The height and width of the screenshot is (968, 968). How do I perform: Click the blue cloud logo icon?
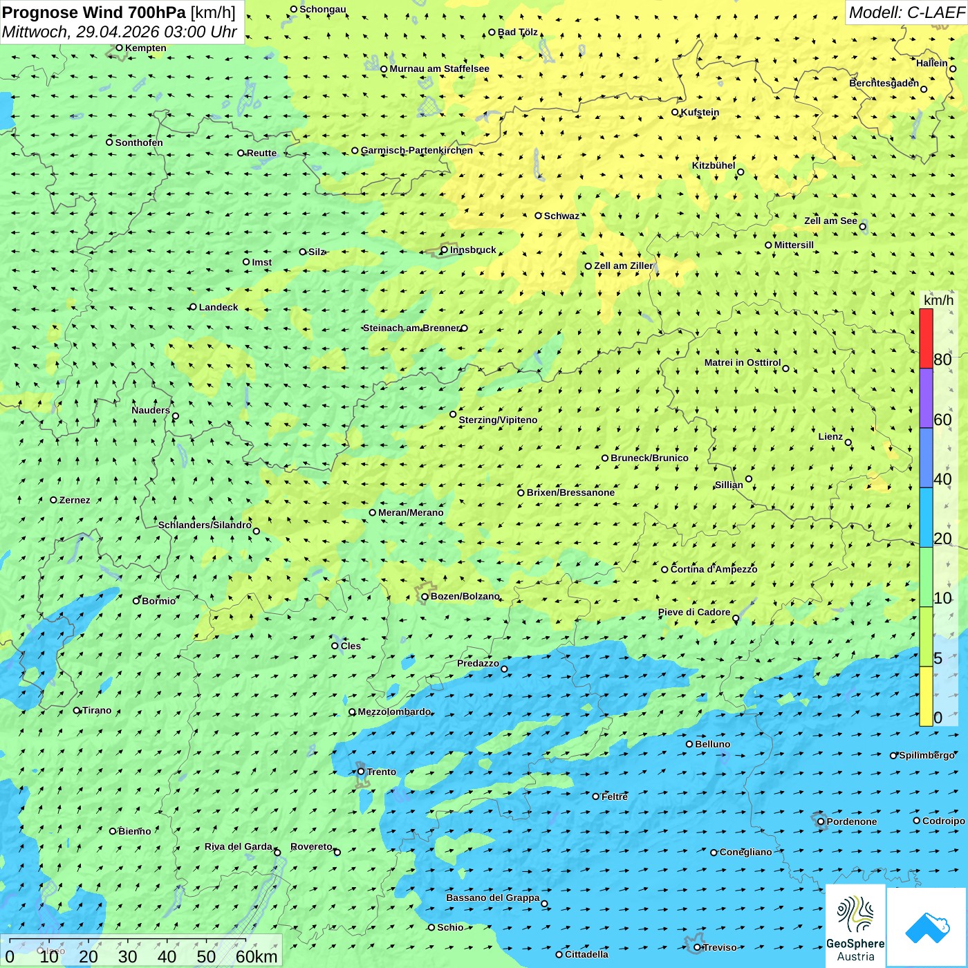coord(927,928)
